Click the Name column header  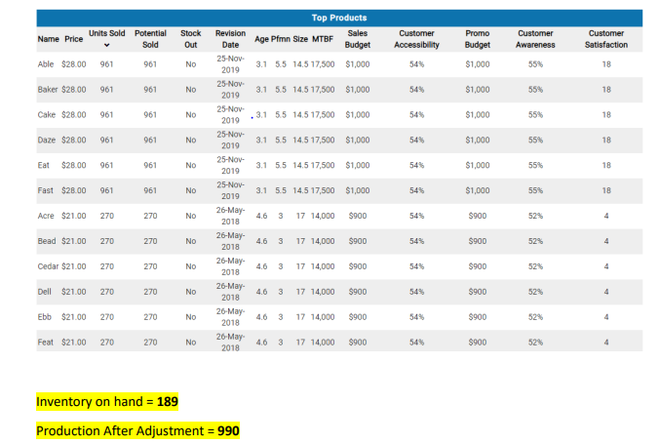click(x=49, y=39)
